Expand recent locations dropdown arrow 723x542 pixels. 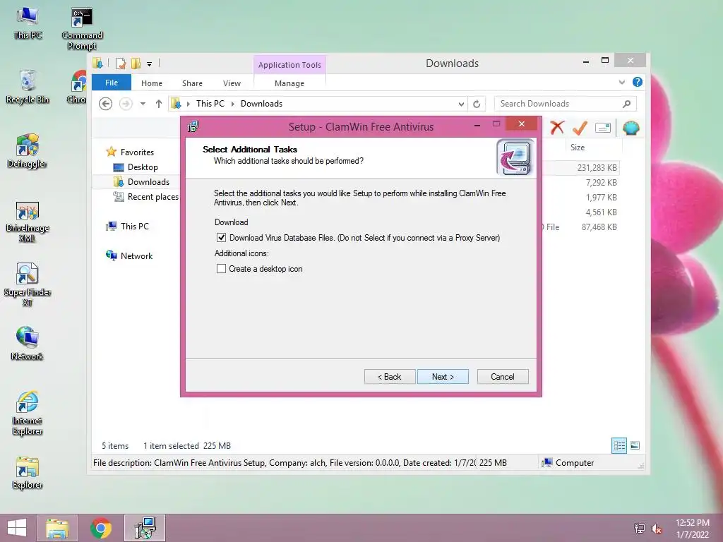(x=143, y=104)
